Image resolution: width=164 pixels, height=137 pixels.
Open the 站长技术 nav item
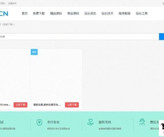[107, 13]
